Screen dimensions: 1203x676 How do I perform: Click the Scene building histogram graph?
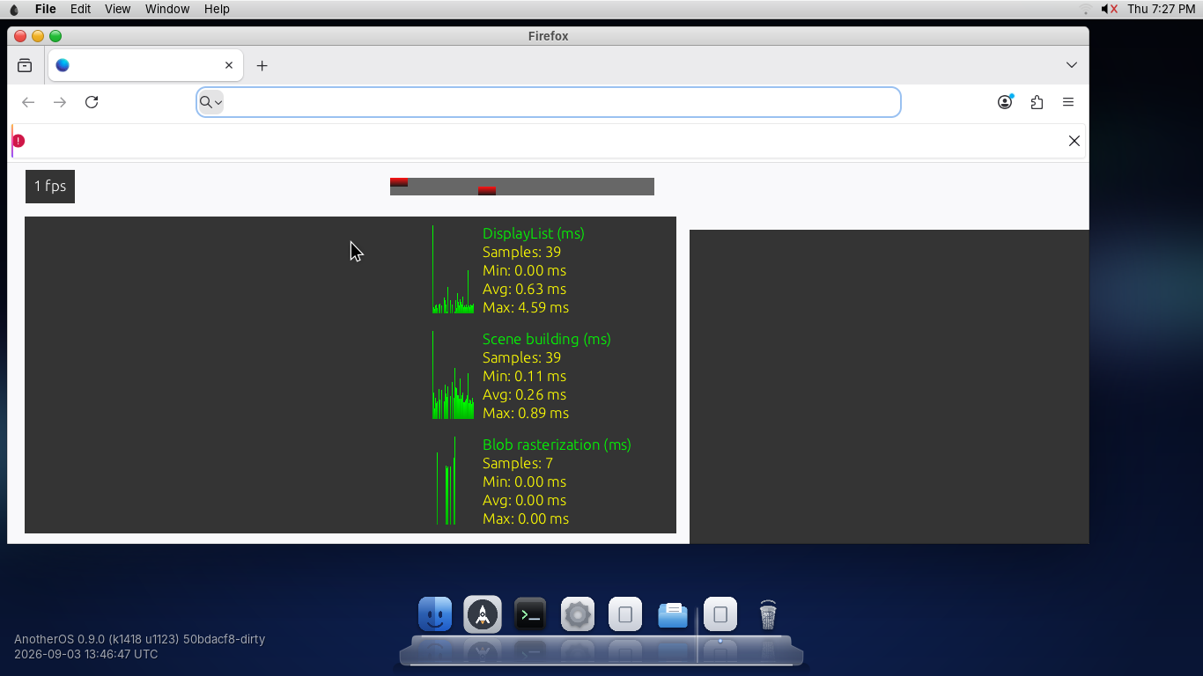[x=454, y=375]
